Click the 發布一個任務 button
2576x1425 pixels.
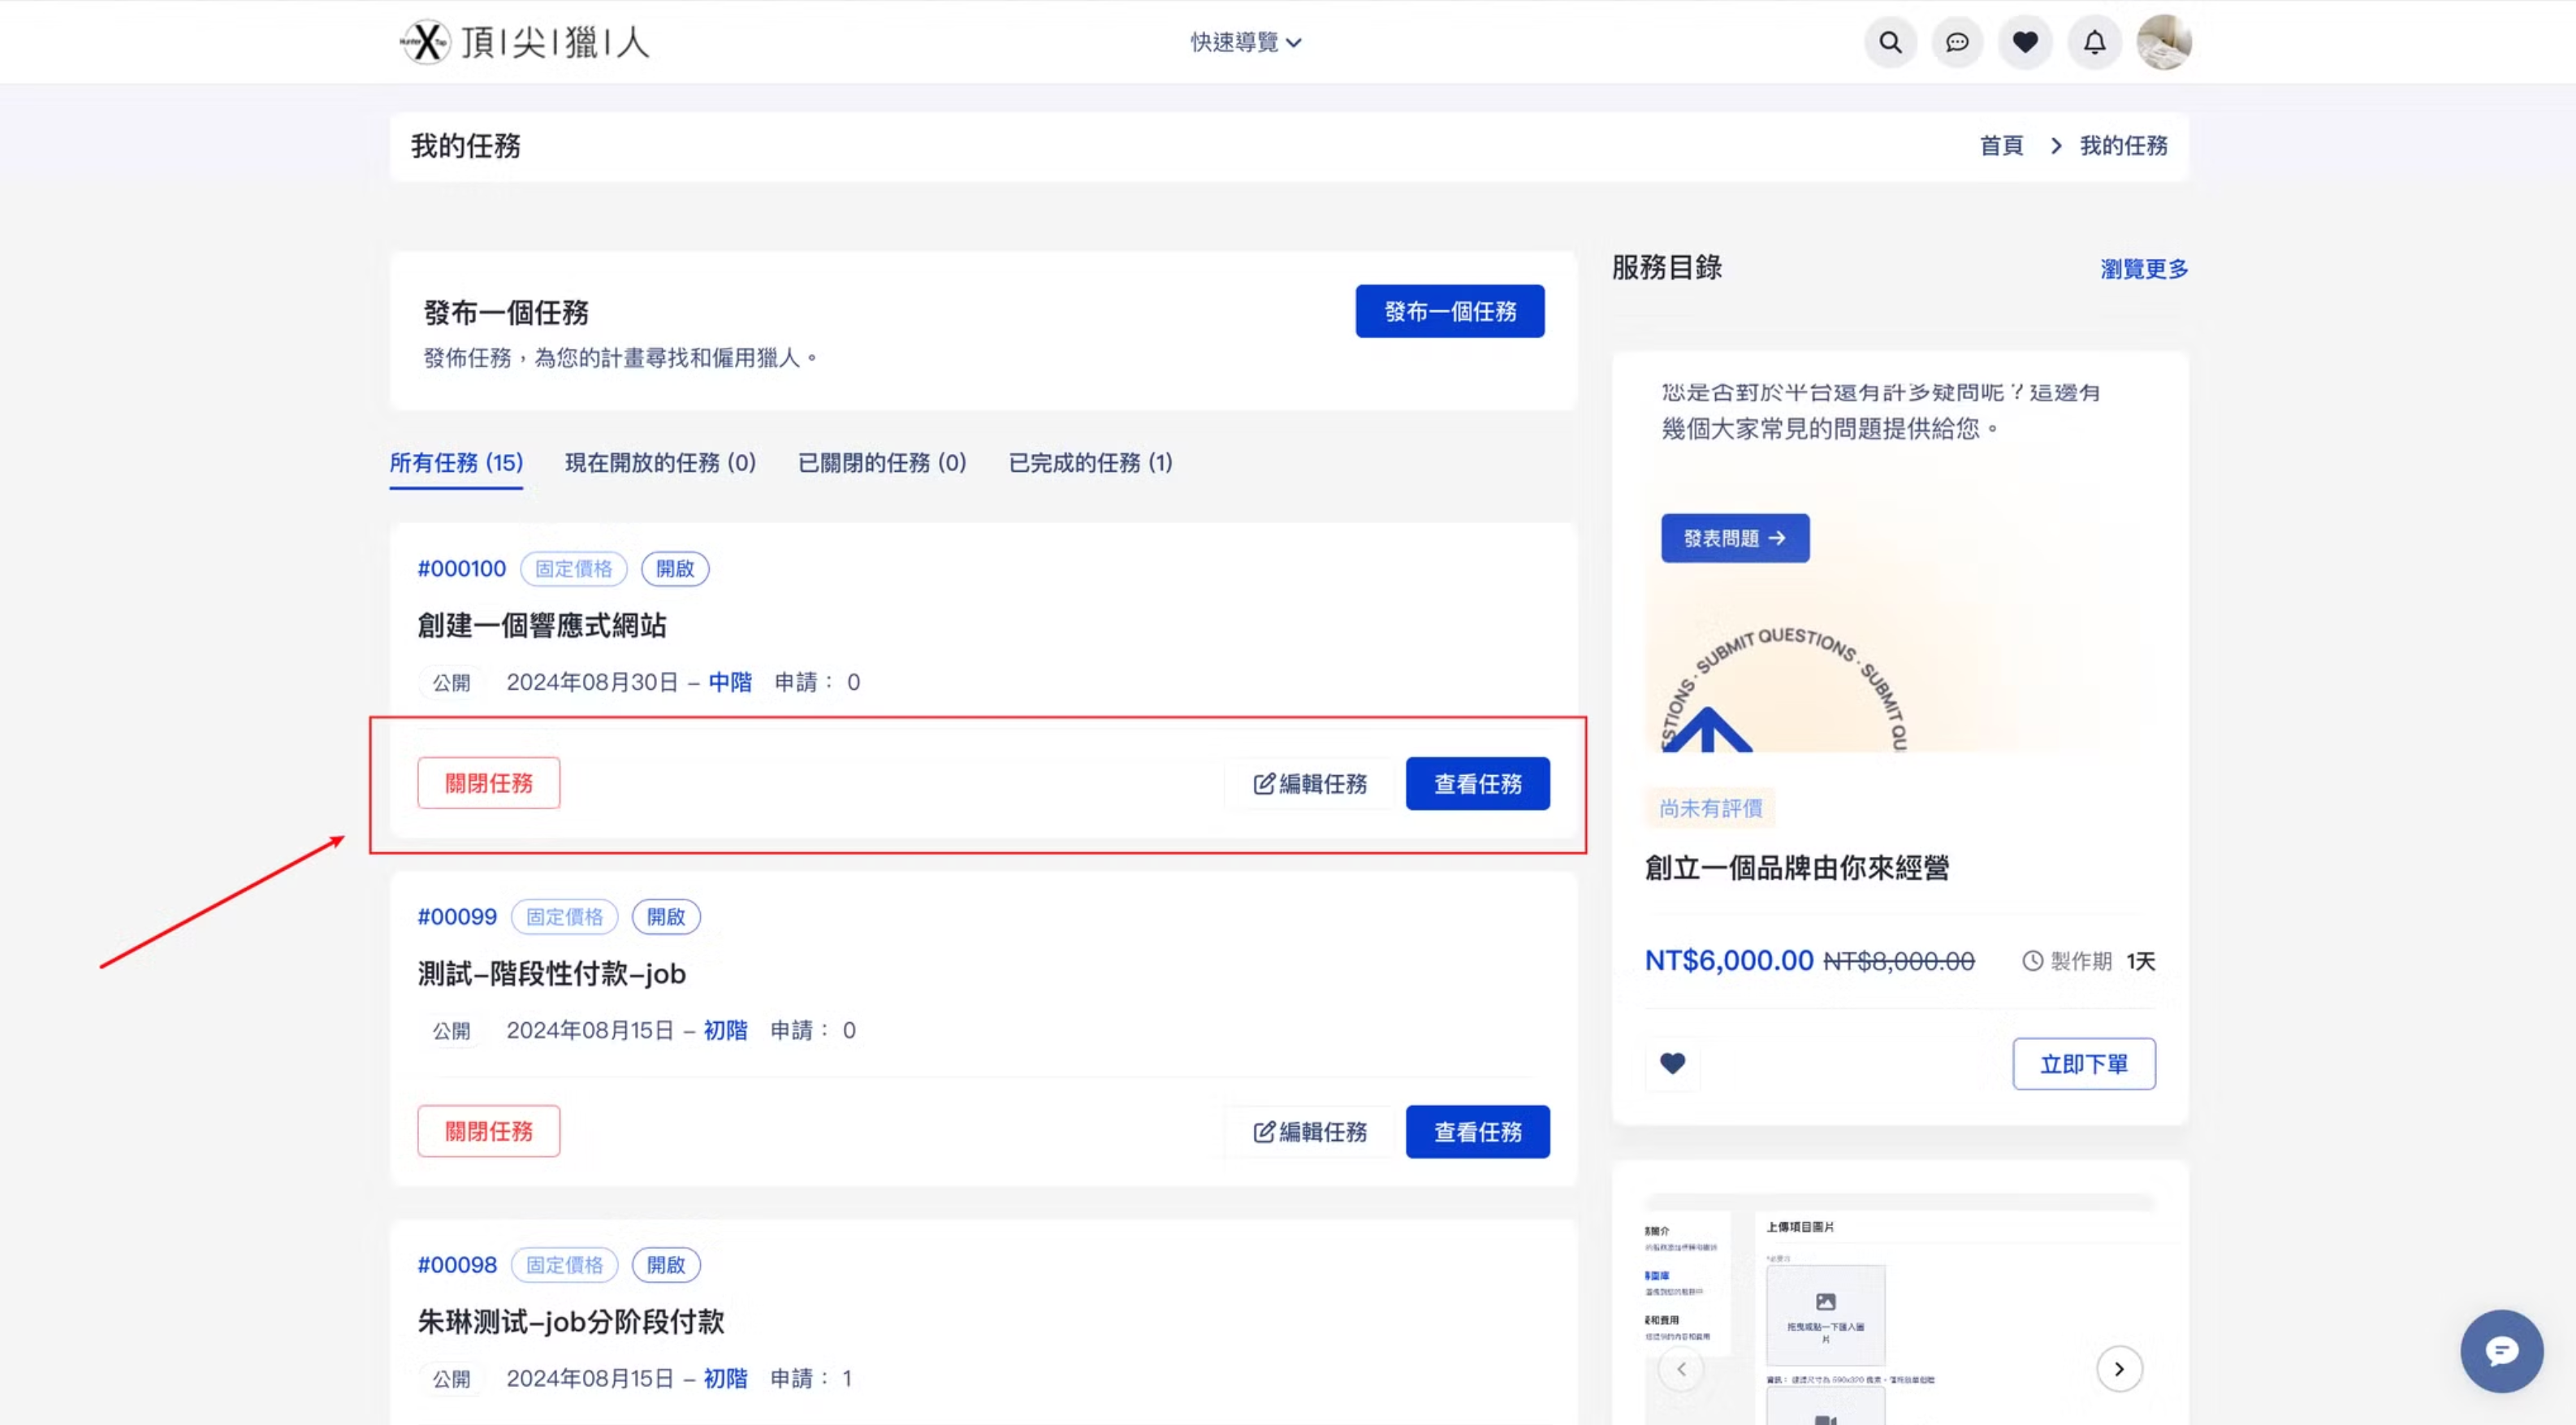coord(1449,311)
